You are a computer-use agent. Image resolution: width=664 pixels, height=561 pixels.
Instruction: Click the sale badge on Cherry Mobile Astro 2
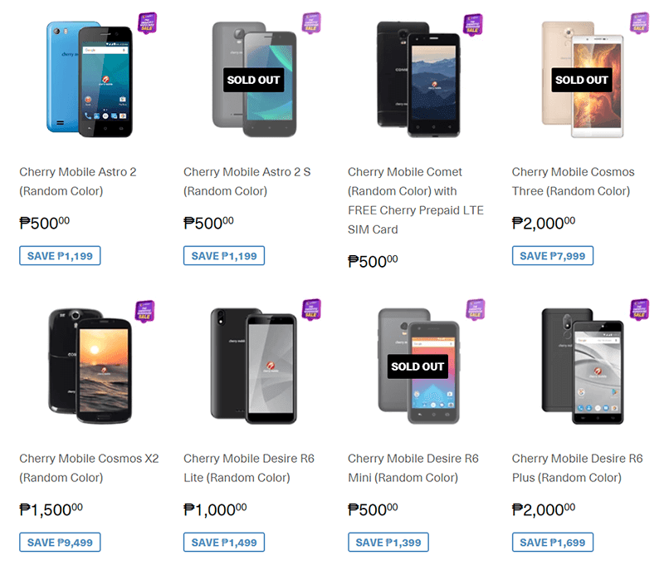click(148, 22)
